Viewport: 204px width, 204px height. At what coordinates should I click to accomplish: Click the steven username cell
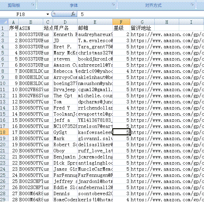pos(65,59)
